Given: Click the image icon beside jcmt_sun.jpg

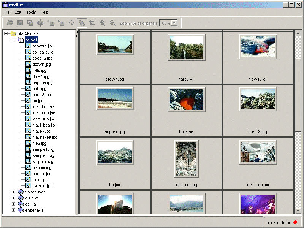Looking at the screenshot, I should (x=28, y=119).
